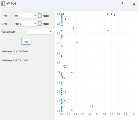Open the Y Axis dropdown showing impl
The width and height of the screenshot is (139, 120).
(25, 16)
